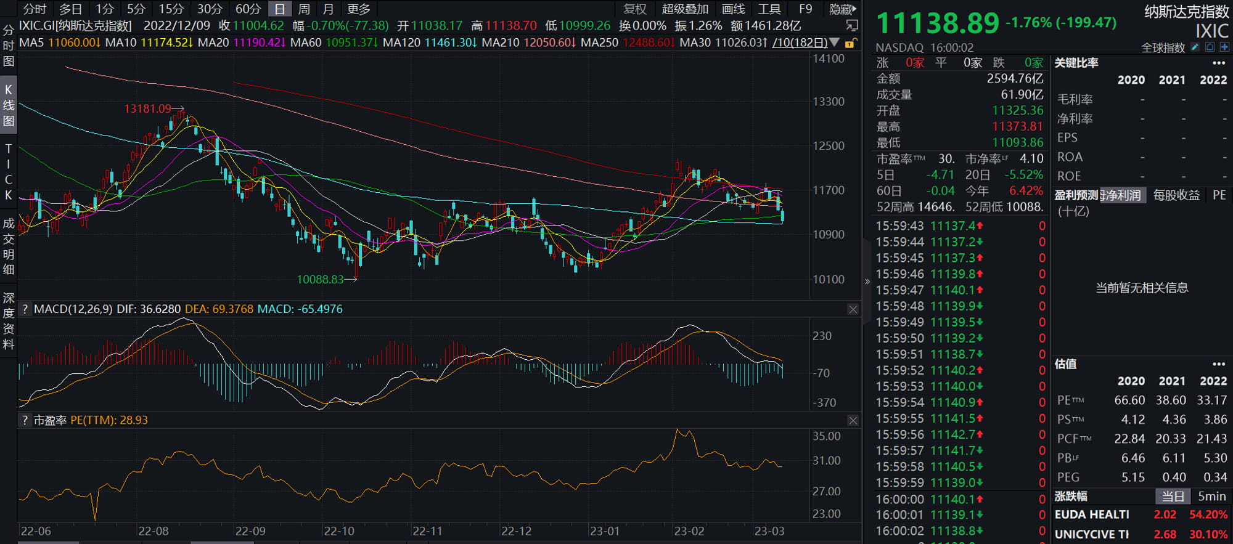
Task: Click the 16:00:02 11138.8 tick row
Action: point(961,531)
